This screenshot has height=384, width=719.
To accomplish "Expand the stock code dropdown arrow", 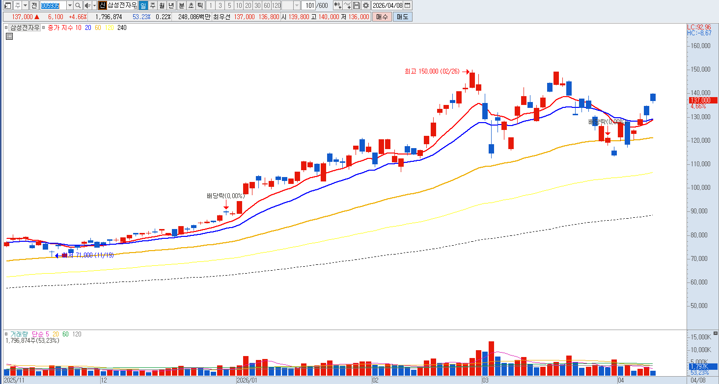I will tap(70, 5).
